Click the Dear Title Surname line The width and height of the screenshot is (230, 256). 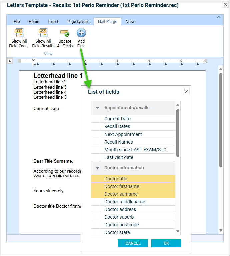point(53,161)
